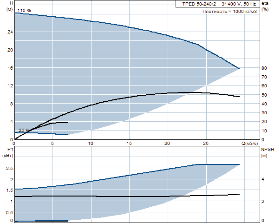Click the eta efficiency curve's right endpoint
This screenshot has width=275, height=223.
point(239,97)
